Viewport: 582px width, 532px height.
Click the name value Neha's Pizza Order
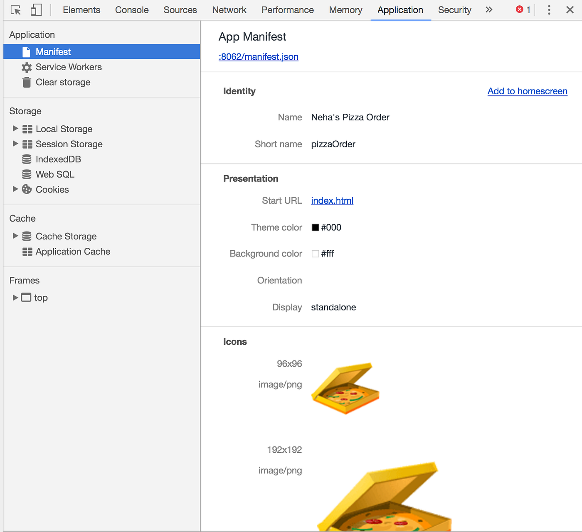point(350,117)
